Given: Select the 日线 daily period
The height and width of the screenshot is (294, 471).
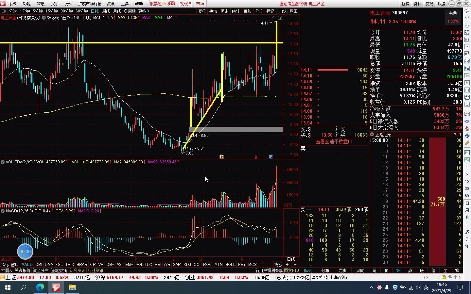Looking at the screenshot, I should click(x=95, y=11).
